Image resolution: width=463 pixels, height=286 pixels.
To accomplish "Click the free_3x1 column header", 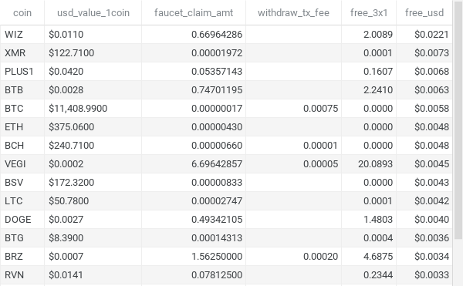I will click(x=369, y=12).
